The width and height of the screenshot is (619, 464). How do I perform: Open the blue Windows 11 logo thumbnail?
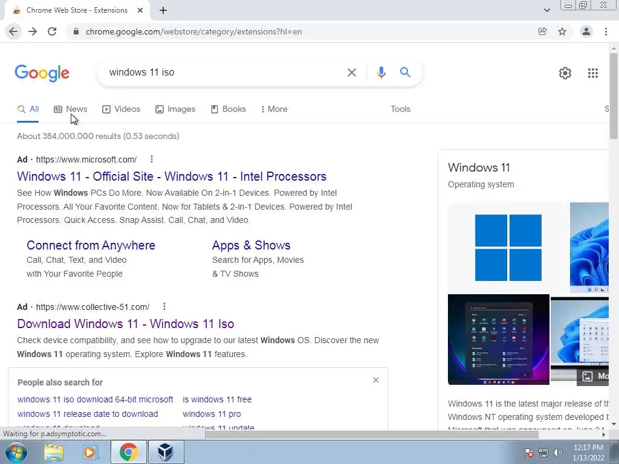pyautogui.click(x=508, y=248)
